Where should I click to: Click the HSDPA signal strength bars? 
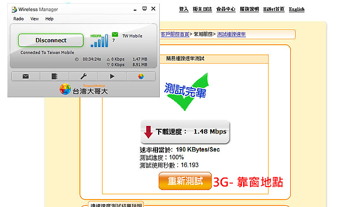click(99, 41)
